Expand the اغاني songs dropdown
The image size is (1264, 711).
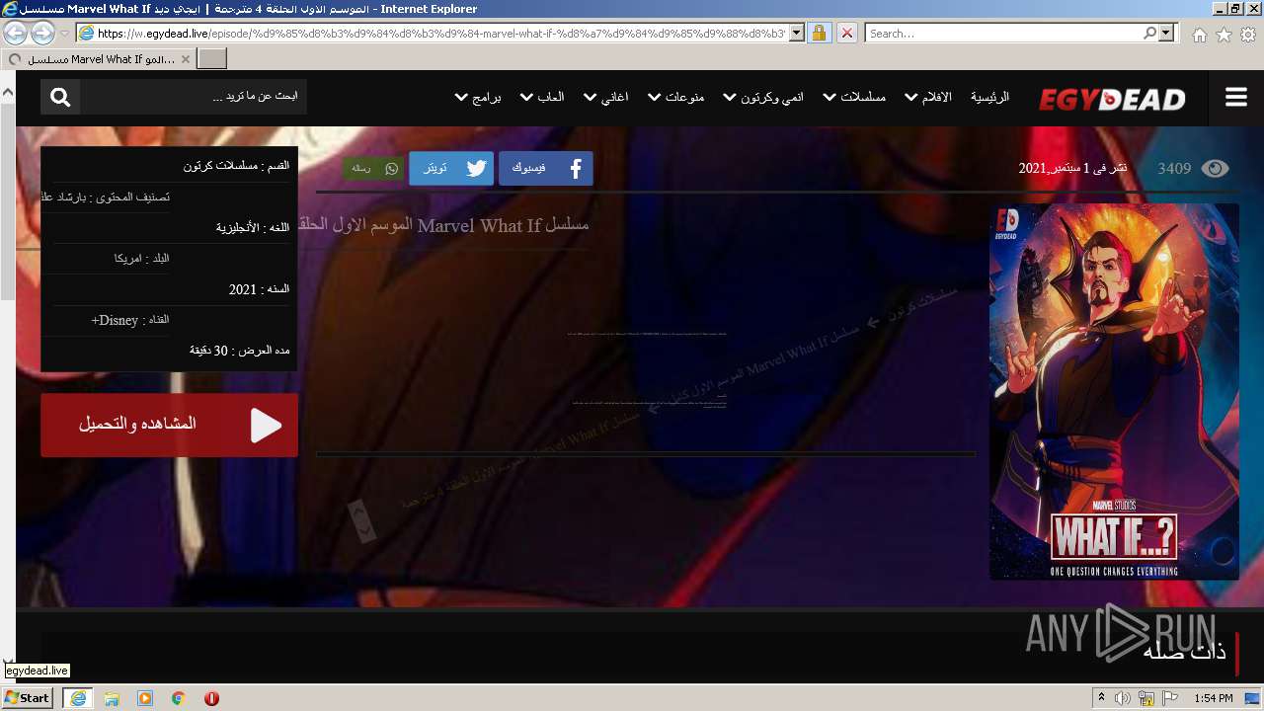(606, 97)
